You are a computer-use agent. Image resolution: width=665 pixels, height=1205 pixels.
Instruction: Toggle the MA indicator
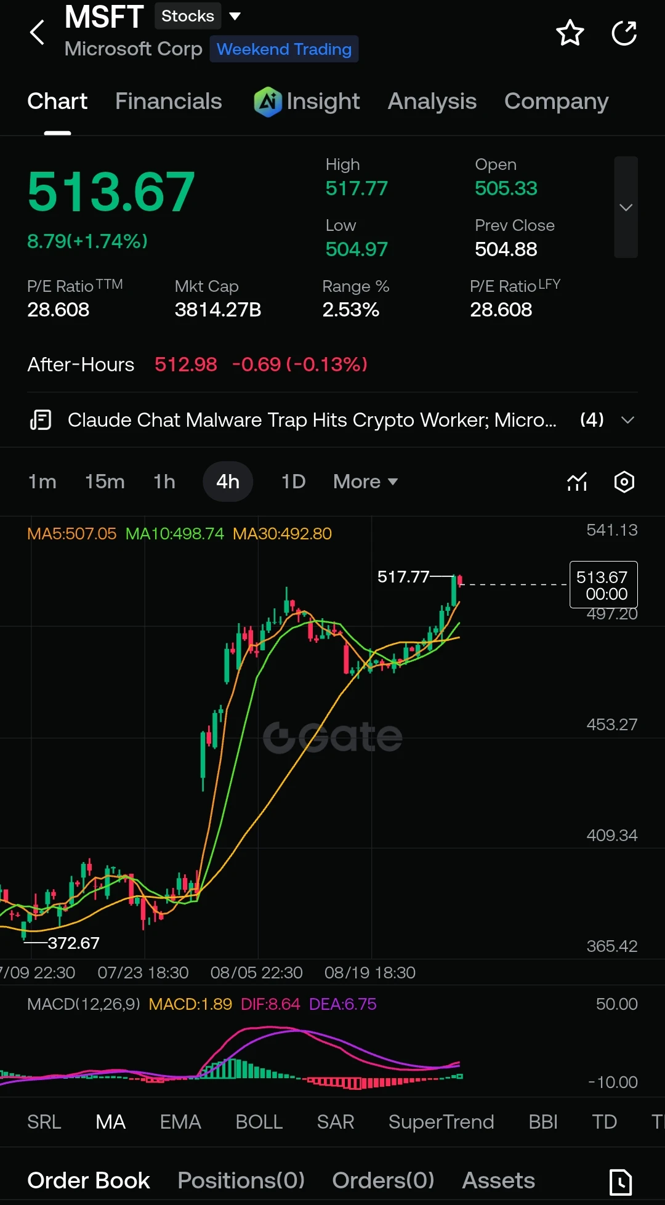[x=110, y=1122]
